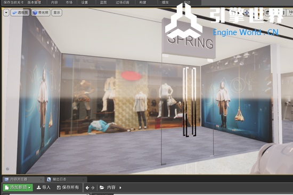293x195 pixels.
Task: Toggle the coordinate system cube icon
Action: (x=268, y=13)
